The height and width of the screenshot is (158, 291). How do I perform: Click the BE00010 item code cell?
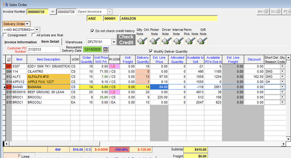click(x=19, y=92)
